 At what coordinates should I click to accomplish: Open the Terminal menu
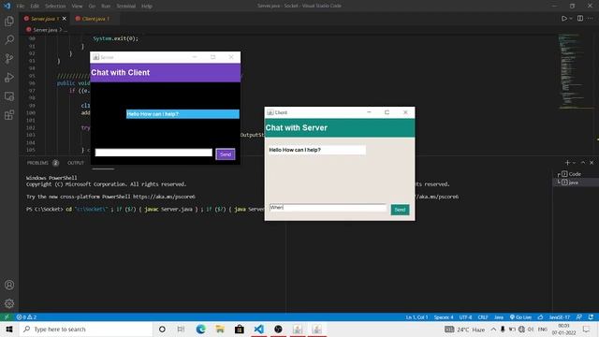(x=126, y=7)
